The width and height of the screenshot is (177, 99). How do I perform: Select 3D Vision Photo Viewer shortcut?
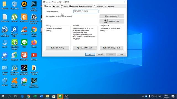[x=34, y=83]
